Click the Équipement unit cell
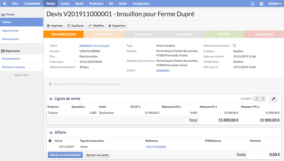Screen dimensions: 284x161 tap(106, 113)
